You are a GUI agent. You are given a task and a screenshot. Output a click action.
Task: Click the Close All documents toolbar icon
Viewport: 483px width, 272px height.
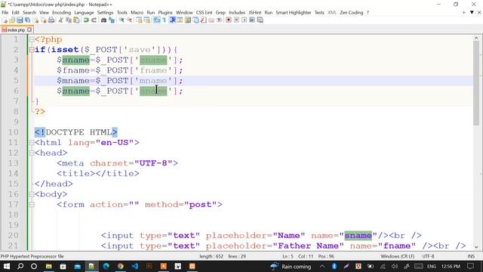pyautogui.click(x=44, y=20)
